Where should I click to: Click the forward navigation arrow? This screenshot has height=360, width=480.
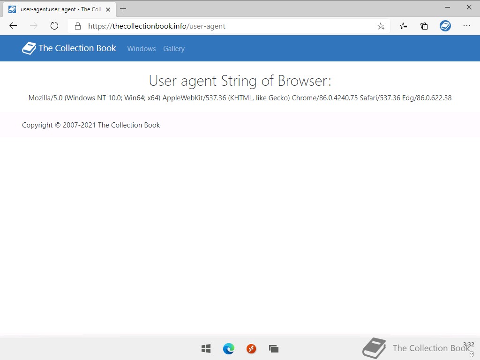point(34,26)
